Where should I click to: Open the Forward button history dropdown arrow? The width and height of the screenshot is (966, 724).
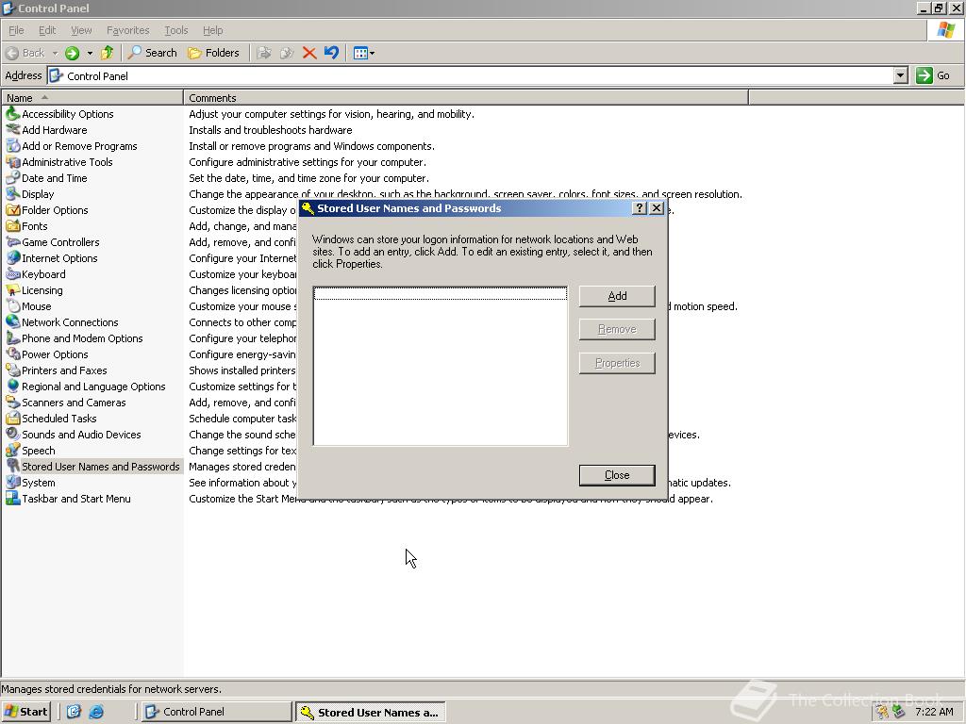tap(90, 53)
